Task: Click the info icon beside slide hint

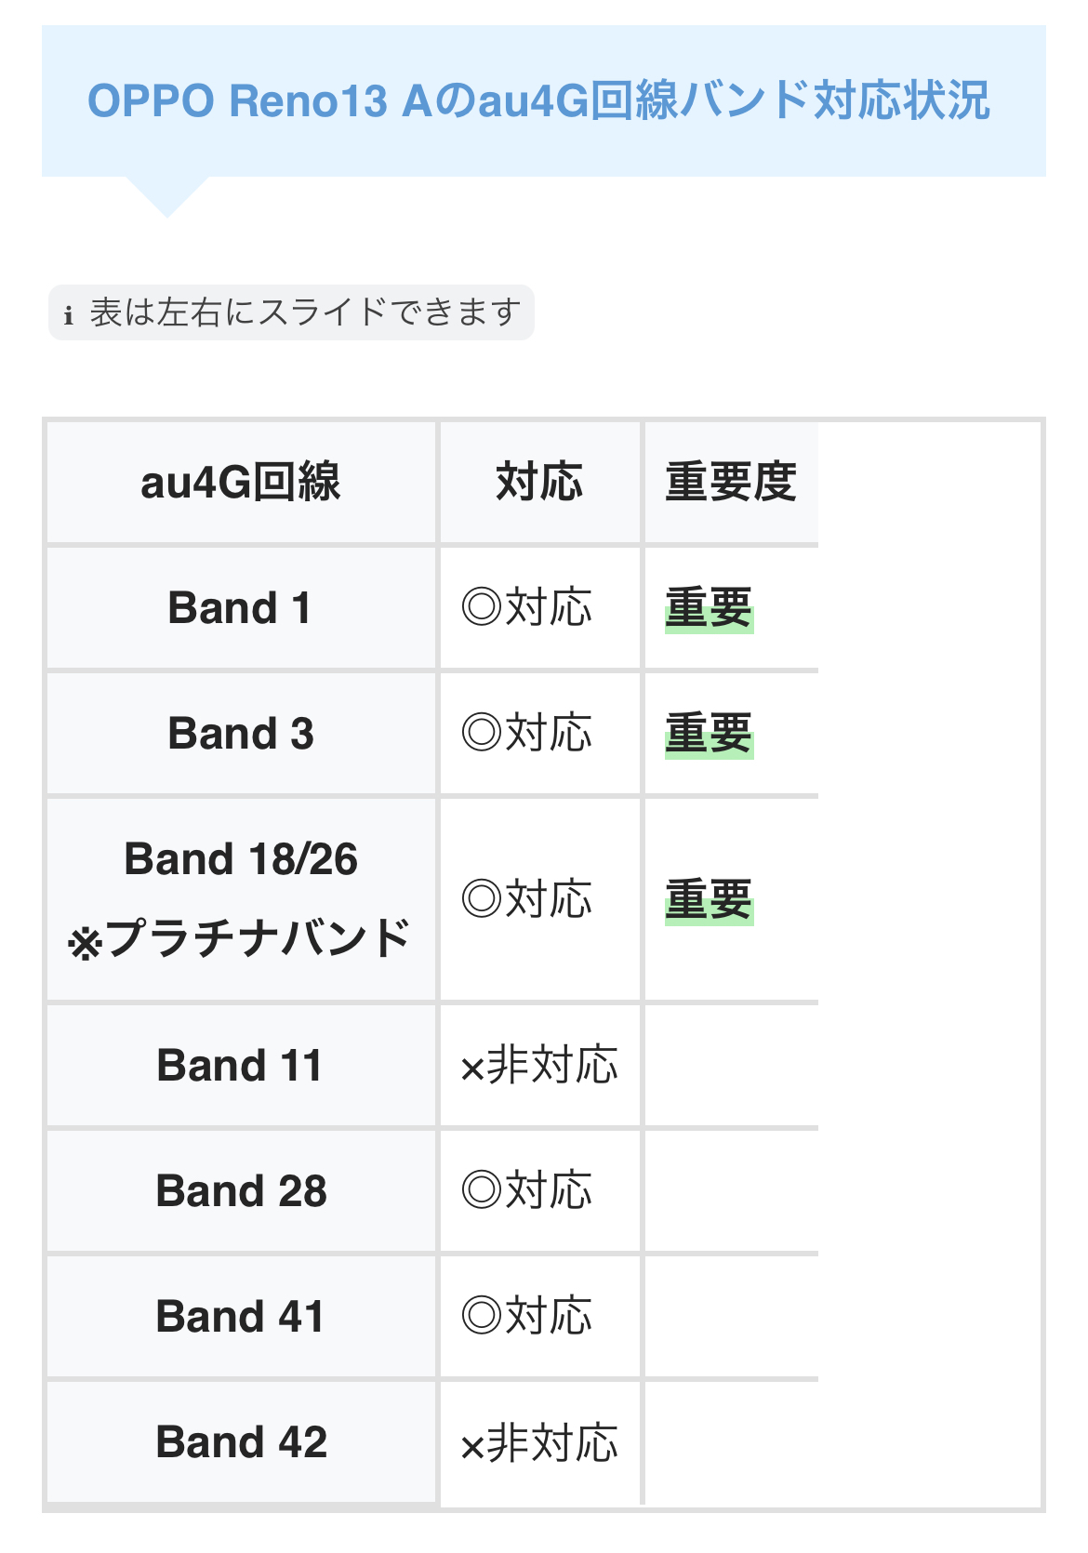Action: tap(68, 314)
